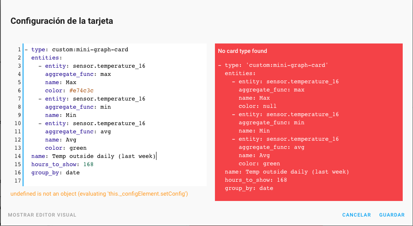Click 'name: Min' on line 9

61,115
